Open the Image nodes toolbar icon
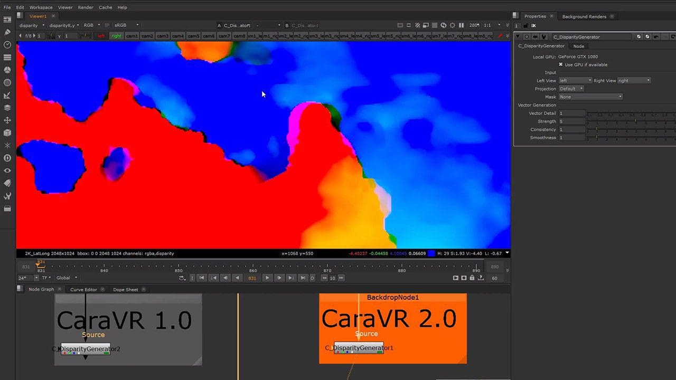Screen dimensions: 676x380 [7, 20]
